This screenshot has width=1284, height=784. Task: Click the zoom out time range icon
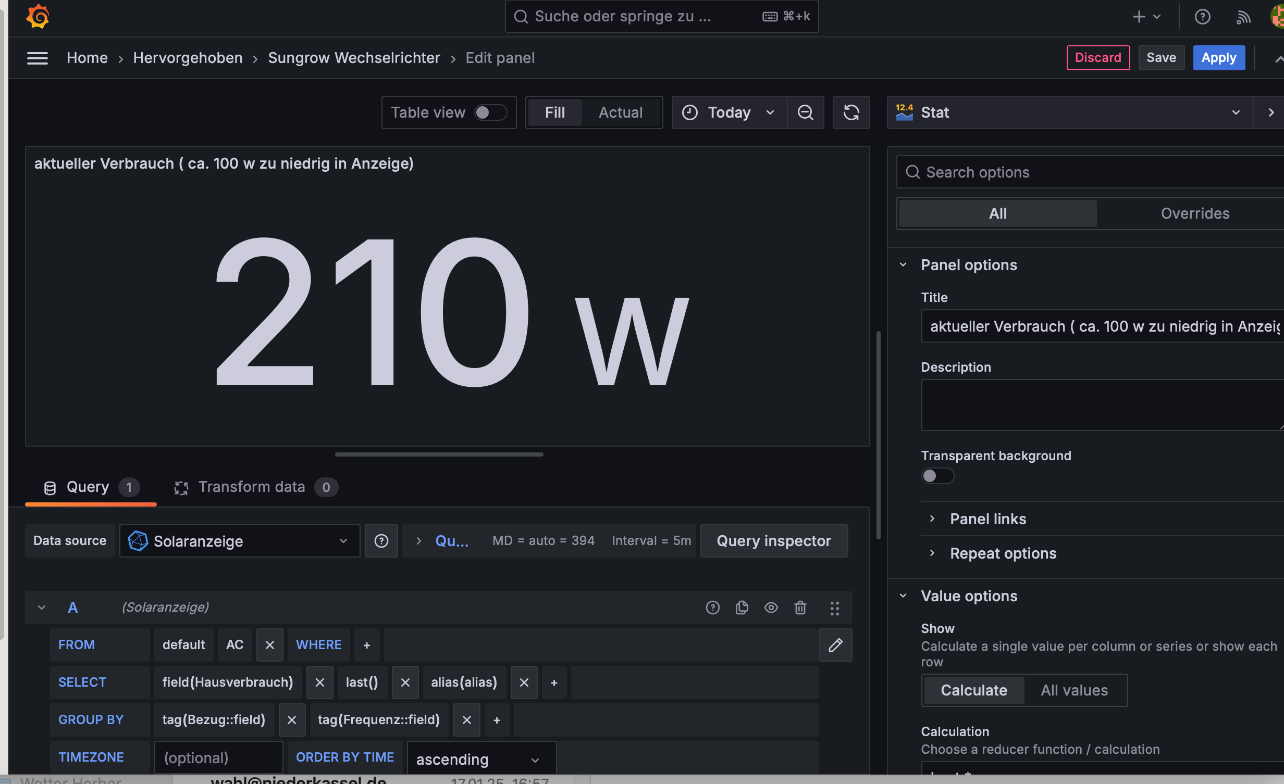click(x=805, y=112)
